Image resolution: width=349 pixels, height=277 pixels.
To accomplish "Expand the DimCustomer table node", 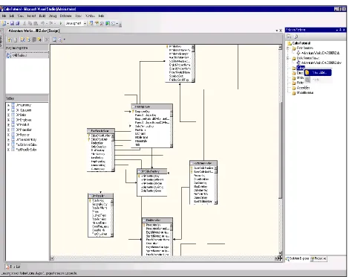I will (8, 110).
